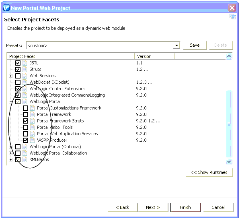Click the WebLogic Integrated CommonsLogging facet icon
Viewport: 240px width, 219px height.
[x=25, y=95]
